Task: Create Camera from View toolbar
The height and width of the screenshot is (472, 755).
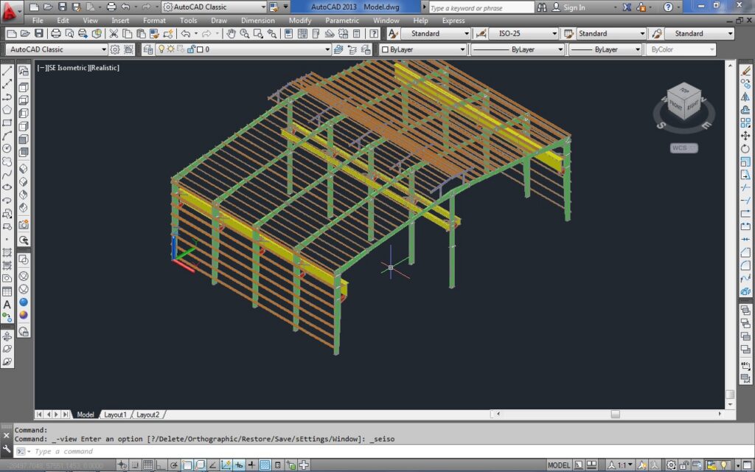Action: [24, 224]
